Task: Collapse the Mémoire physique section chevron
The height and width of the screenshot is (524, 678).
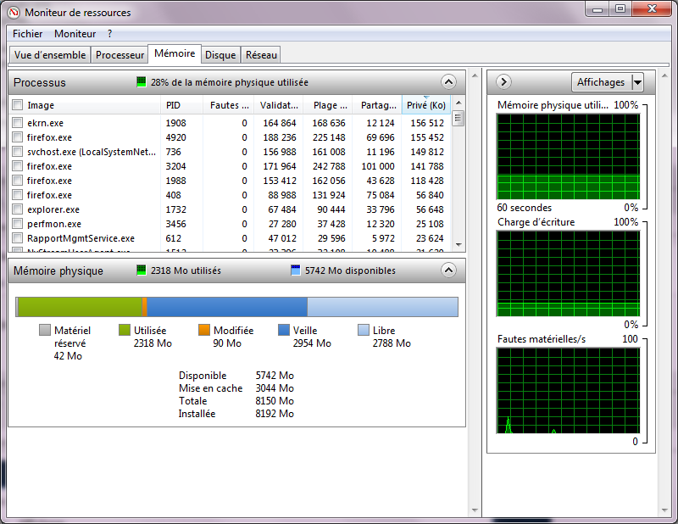Action: click(448, 270)
